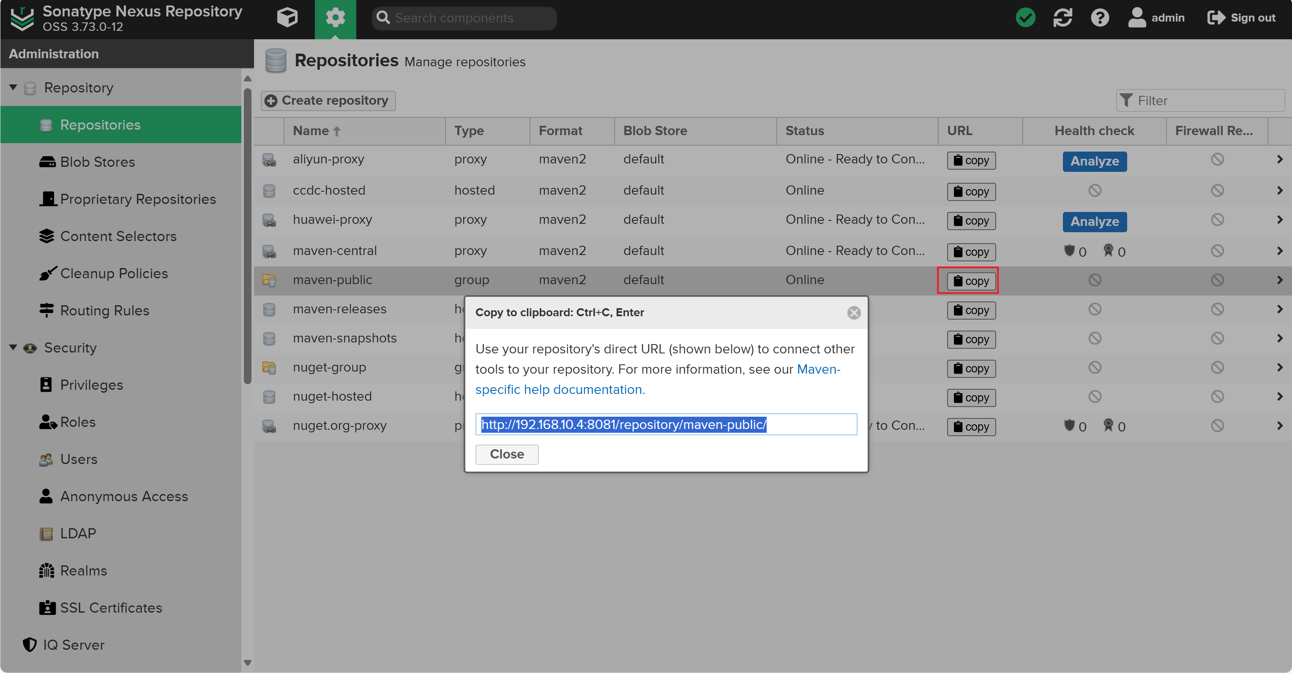The height and width of the screenshot is (673, 1292).
Task: Click the SSL Certificates icon
Action: click(47, 608)
